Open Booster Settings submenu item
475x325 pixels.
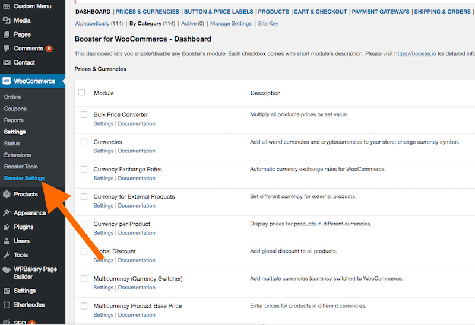click(24, 179)
